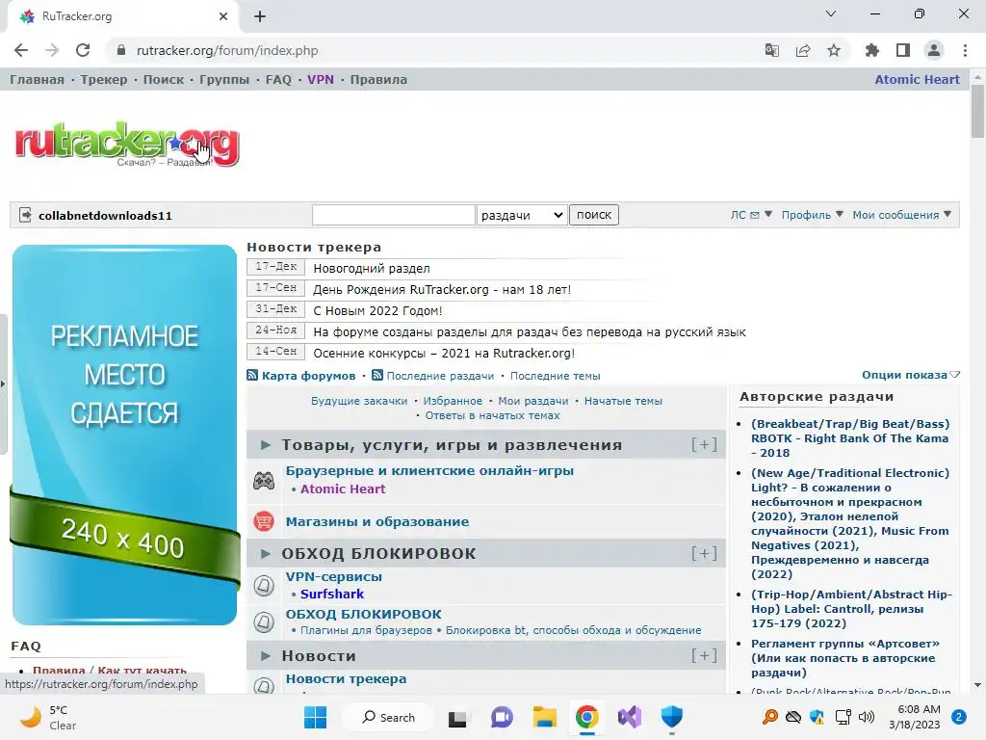Collapse Товары, услуги, игры и развлечения category
The width and height of the screenshot is (986, 740).
click(x=266, y=445)
